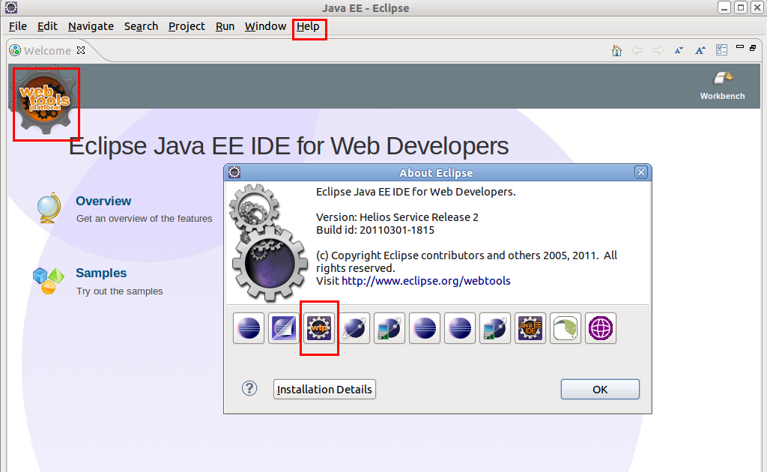The width and height of the screenshot is (767, 472).
Task: Click the navigate forward arrow
Action: point(658,50)
